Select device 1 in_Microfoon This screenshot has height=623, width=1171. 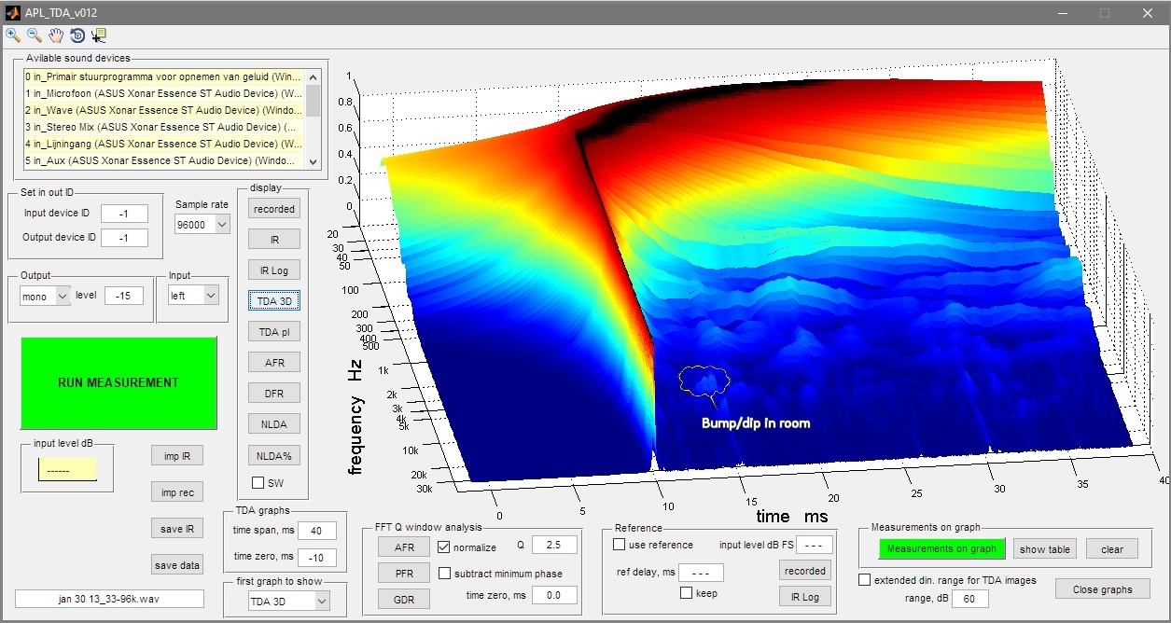[x=164, y=93]
